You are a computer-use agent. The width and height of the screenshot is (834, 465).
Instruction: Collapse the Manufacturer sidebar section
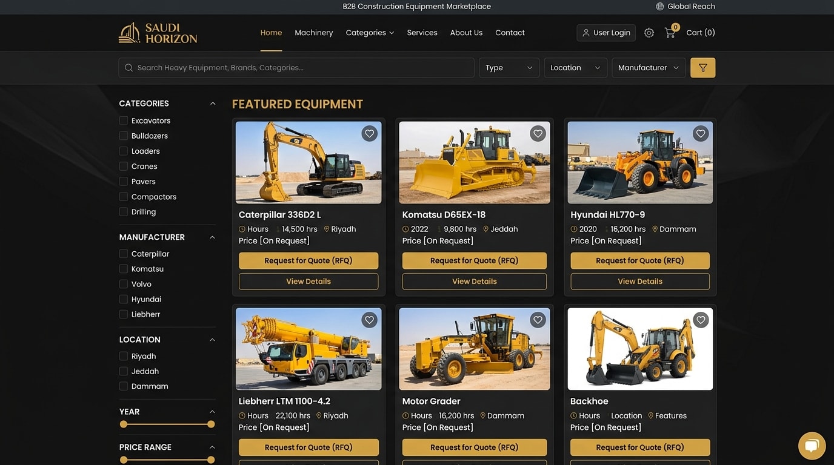[x=212, y=237]
